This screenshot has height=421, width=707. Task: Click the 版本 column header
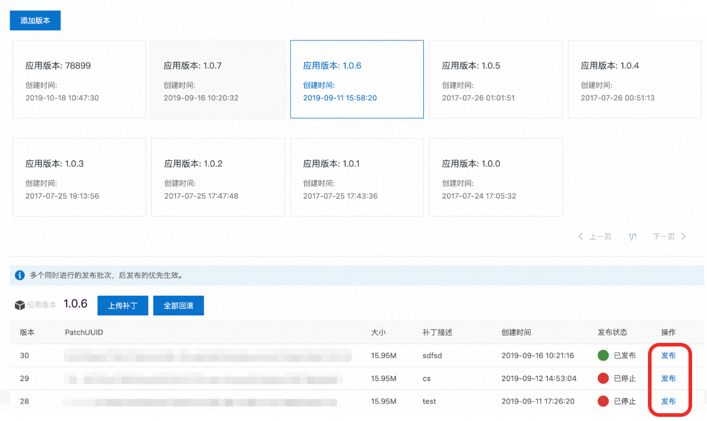pos(27,332)
